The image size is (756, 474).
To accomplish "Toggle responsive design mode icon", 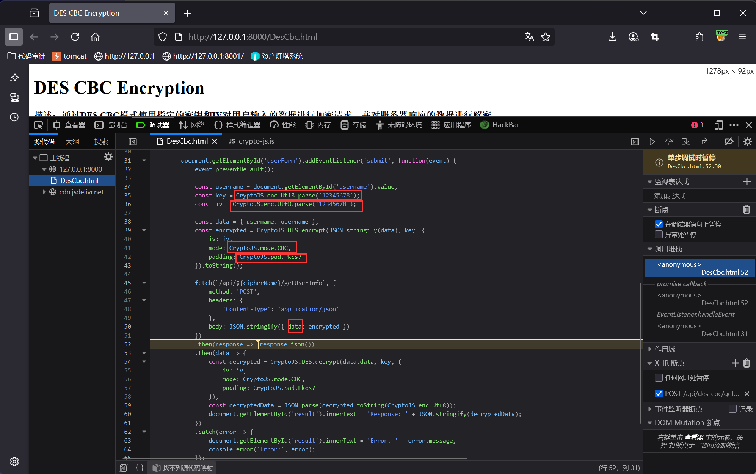I will click(718, 125).
